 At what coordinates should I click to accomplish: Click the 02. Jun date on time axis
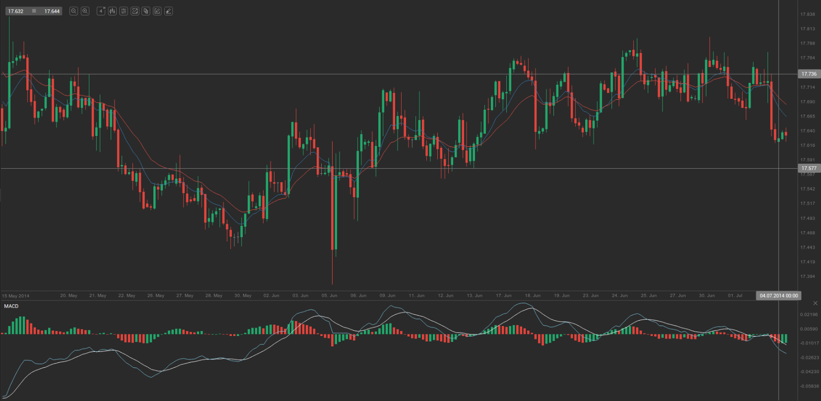[x=271, y=295]
